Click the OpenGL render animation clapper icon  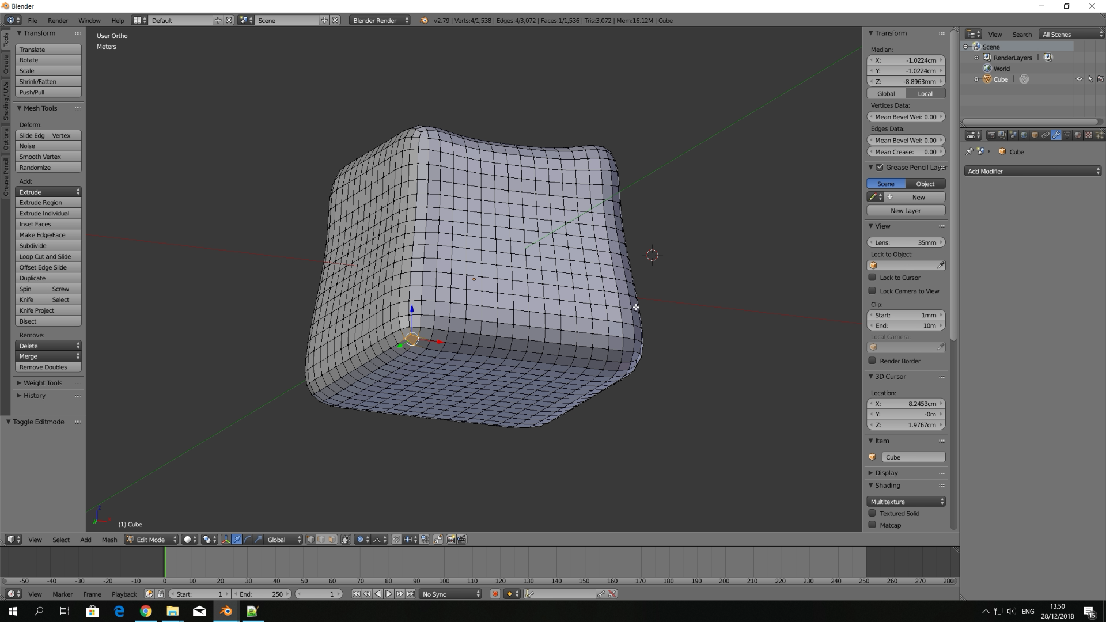(x=462, y=540)
